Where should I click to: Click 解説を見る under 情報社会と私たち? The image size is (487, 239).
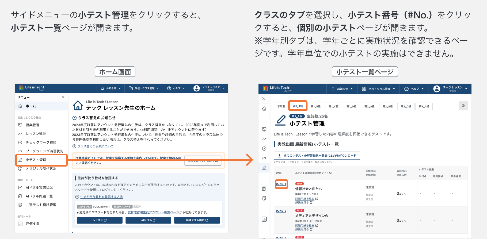[x=302, y=203]
